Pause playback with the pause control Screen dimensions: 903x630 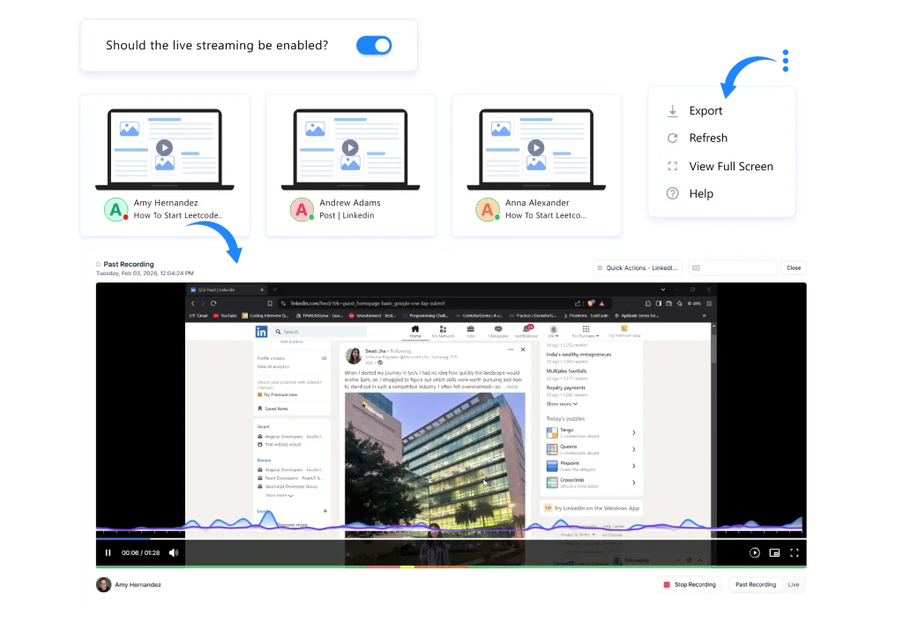pyautogui.click(x=107, y=552)
